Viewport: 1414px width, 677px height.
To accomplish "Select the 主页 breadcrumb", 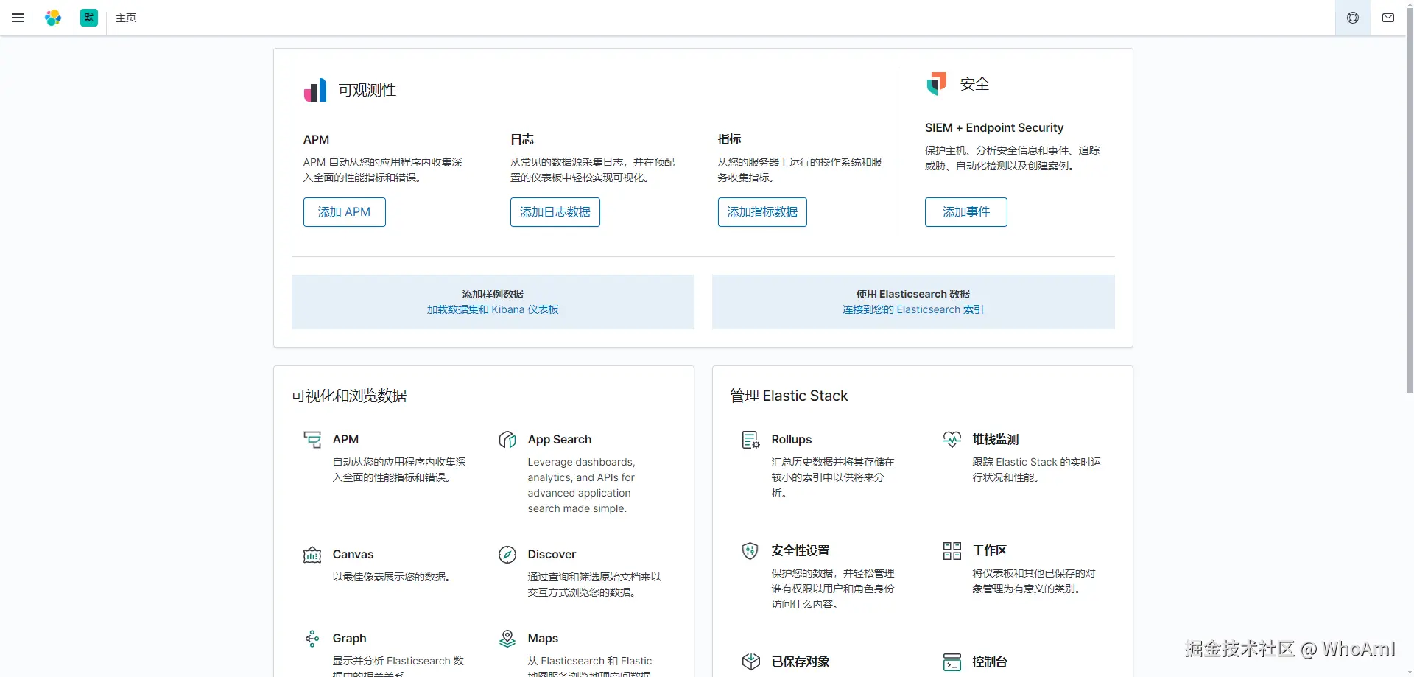I will (x=126, y=18).
